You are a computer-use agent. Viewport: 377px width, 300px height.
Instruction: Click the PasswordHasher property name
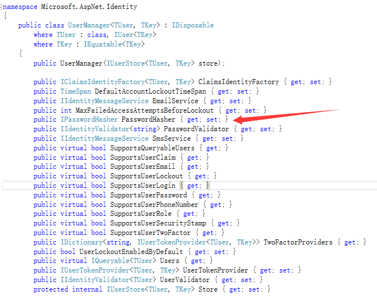pyautogui.click(x=148, y=119)
